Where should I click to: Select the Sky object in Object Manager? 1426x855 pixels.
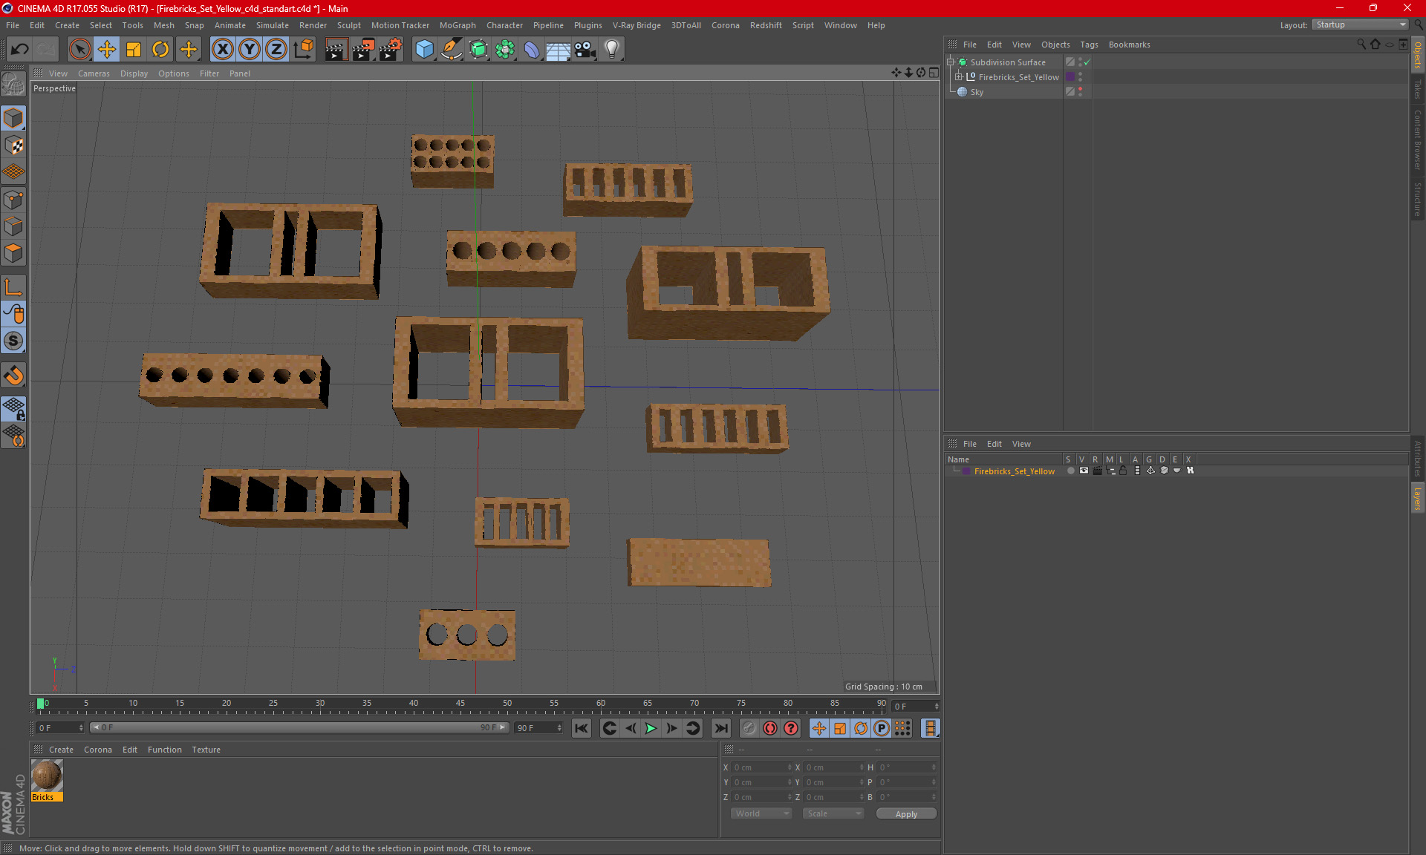coord(976,91)
